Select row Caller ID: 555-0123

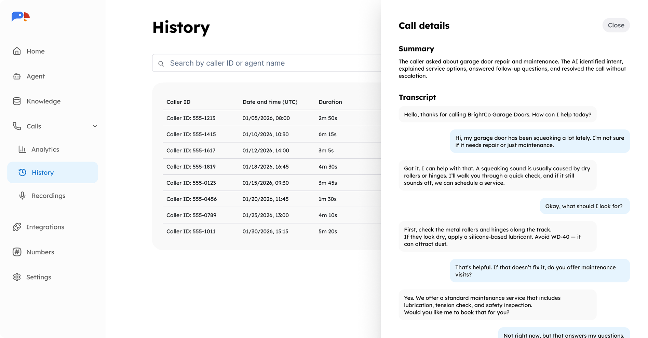click(272, 183)
